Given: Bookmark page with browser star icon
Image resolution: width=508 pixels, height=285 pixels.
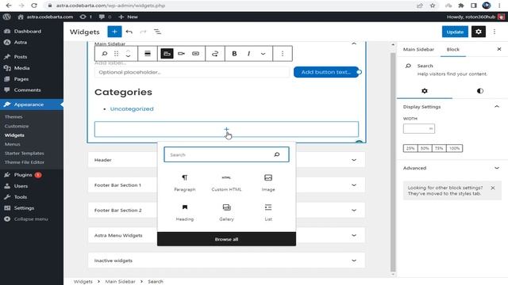Looking at the screenshot, I should tap(433, 6).
